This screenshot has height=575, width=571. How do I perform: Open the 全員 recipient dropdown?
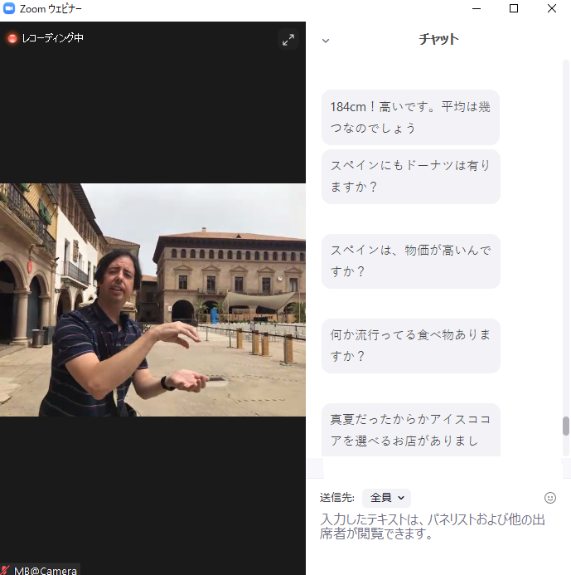386,498
